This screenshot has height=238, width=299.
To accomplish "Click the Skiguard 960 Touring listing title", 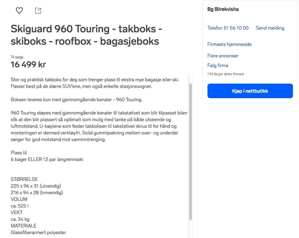I will click(x=86, y=35).
